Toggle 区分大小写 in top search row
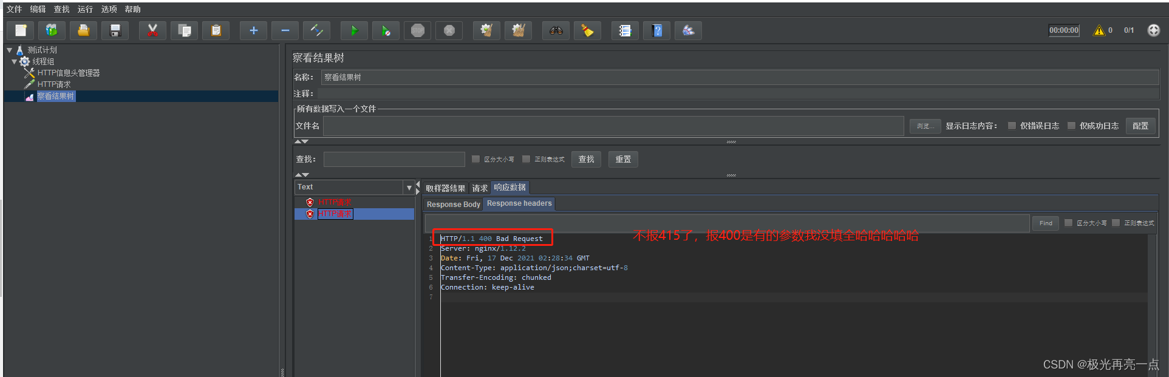 [476, 159]
